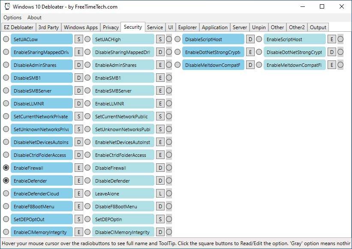Viewport: 352px width, 249px height.
Task: Open the E button next to EnableFirewall
Action: (79, 168)
